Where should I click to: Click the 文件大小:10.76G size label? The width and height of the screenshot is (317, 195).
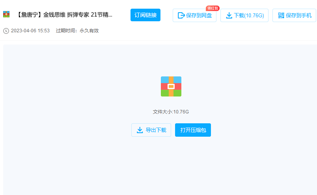[171, 112]
